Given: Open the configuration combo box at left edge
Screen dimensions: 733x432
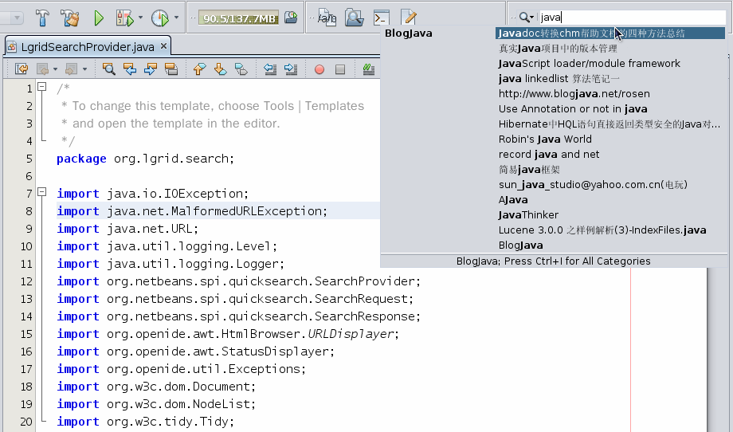Looking at the screenshot, I should (x=12, y=18).
